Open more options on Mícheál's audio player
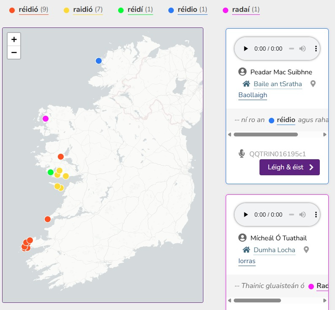 click(316, 215)
